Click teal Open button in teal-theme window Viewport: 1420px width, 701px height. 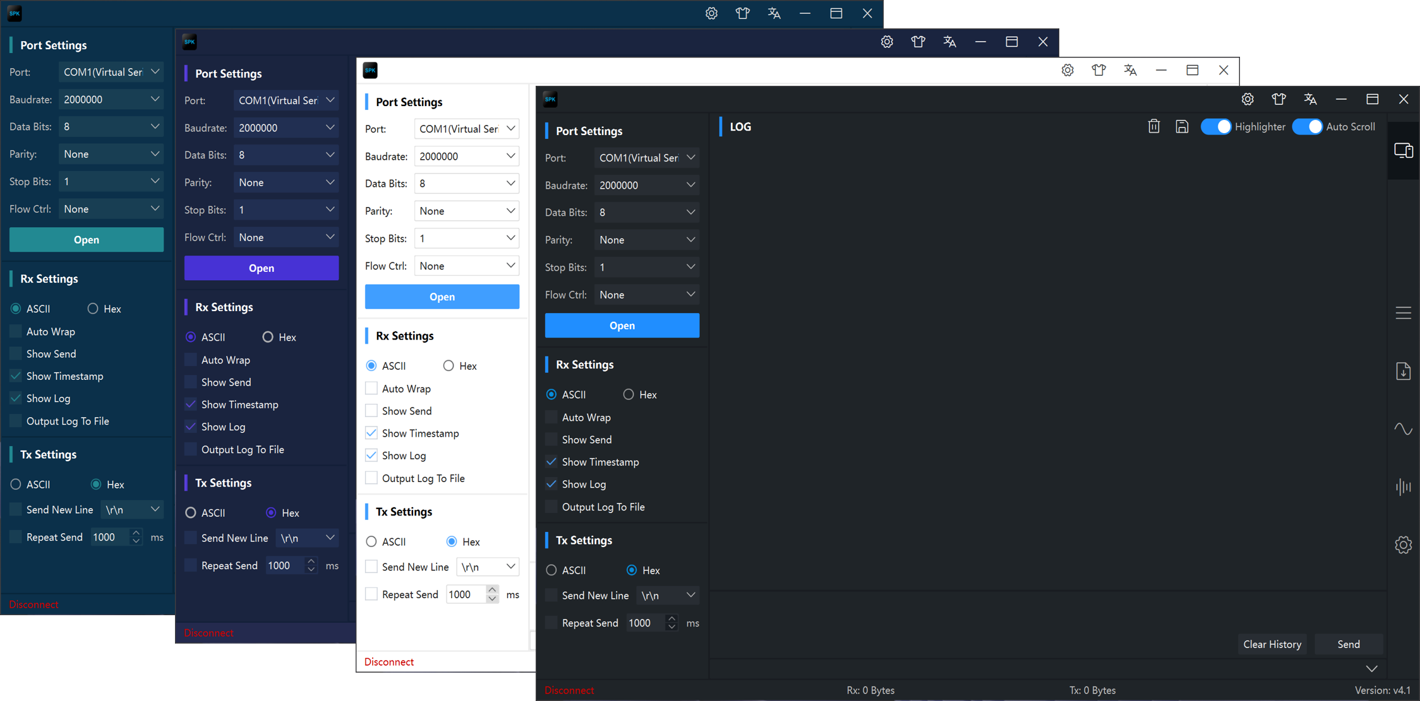pyautogui.click(x=87, y=240)
